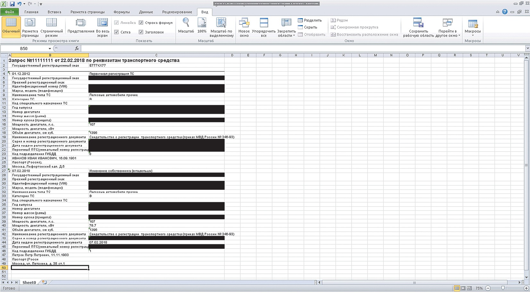Switch to Page Break preview in status bar
Image resolution: width=530 pixels, height=293 pixels.
click(469, 288)
